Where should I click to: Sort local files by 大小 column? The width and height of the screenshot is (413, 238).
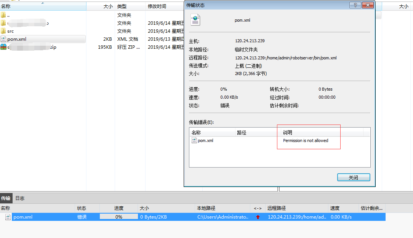[x=101, y=6]
